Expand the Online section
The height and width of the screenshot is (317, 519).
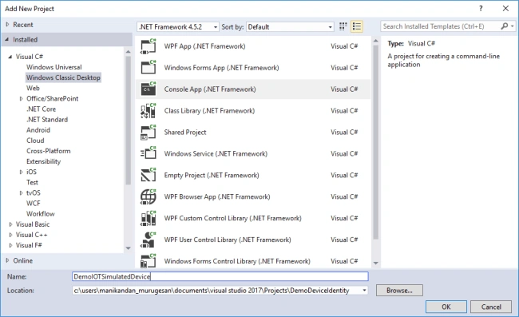tap(7, 260)
